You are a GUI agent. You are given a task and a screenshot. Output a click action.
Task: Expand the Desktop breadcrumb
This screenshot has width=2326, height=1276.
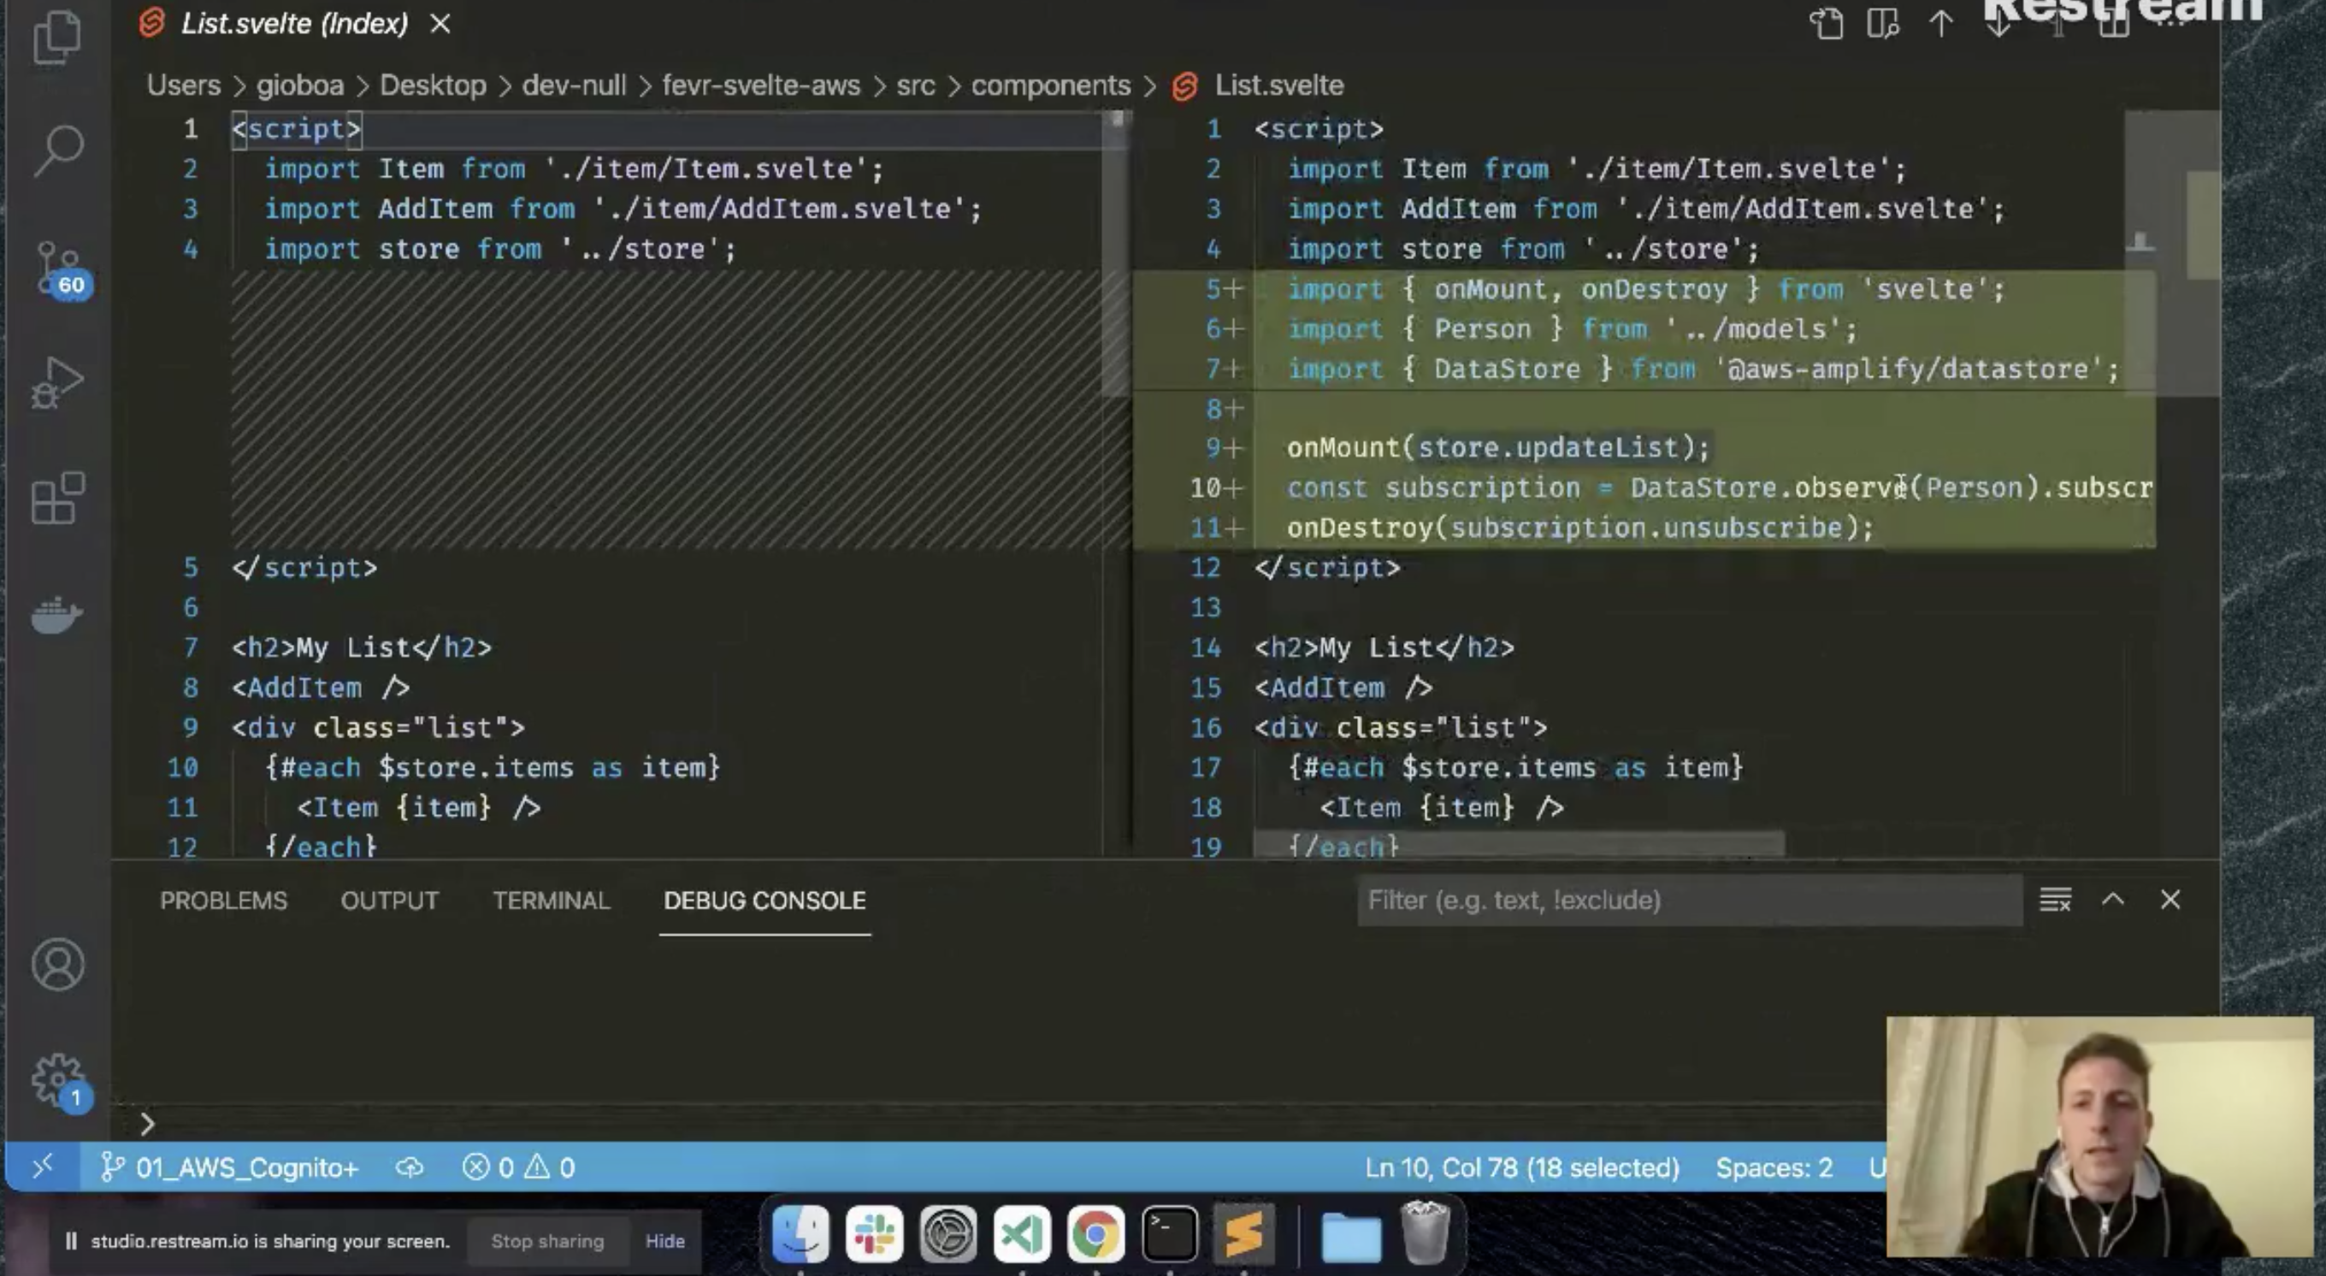433,85
